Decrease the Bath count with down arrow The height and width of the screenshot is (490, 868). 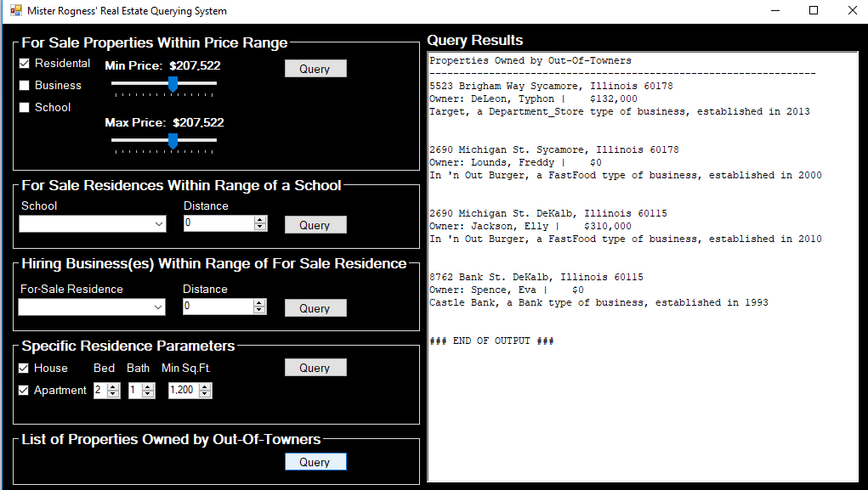click(x=149, y=394)
